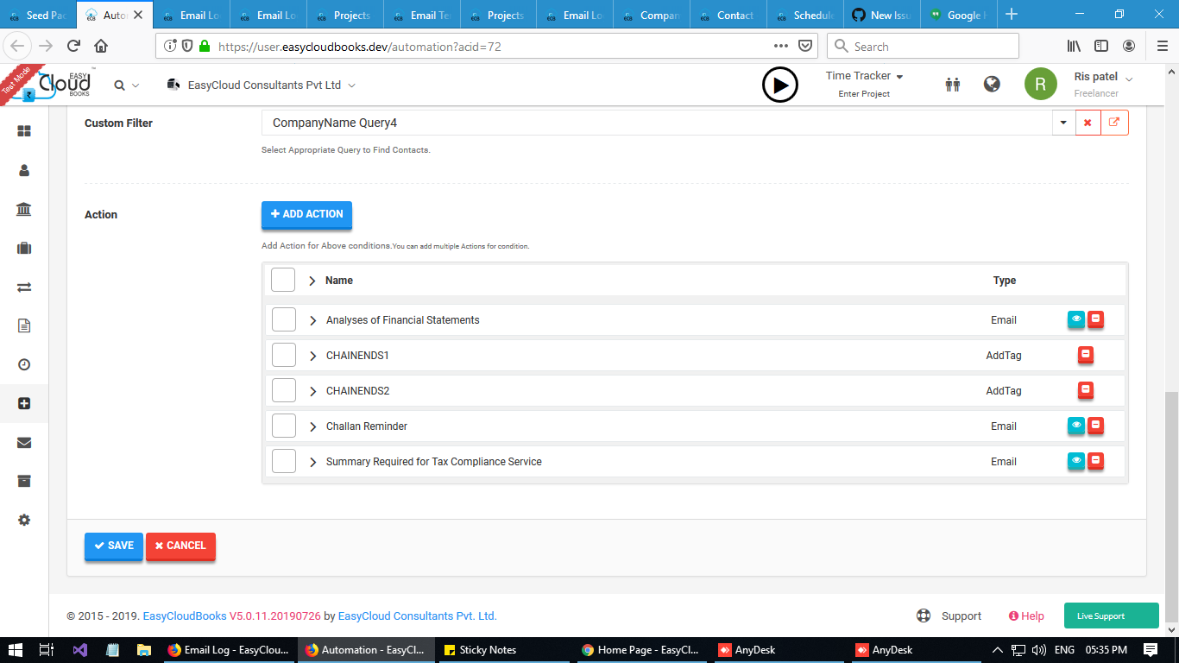
Task: Tick the checkbox beside Challan Reminder
Action: [284, 425]
